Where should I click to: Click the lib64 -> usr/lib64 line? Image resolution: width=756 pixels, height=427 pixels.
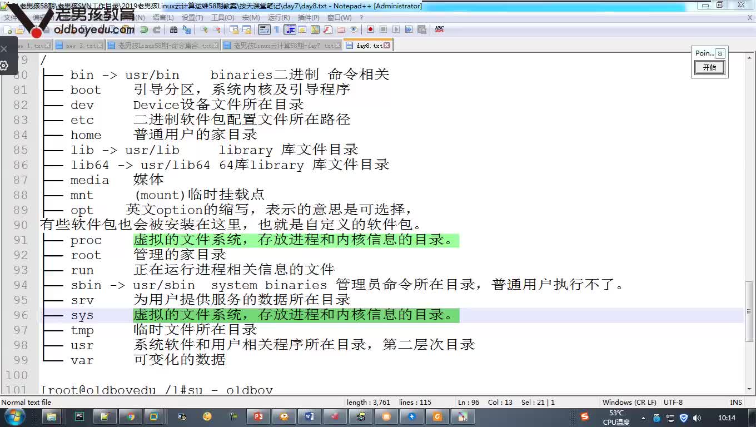[216, 165]
